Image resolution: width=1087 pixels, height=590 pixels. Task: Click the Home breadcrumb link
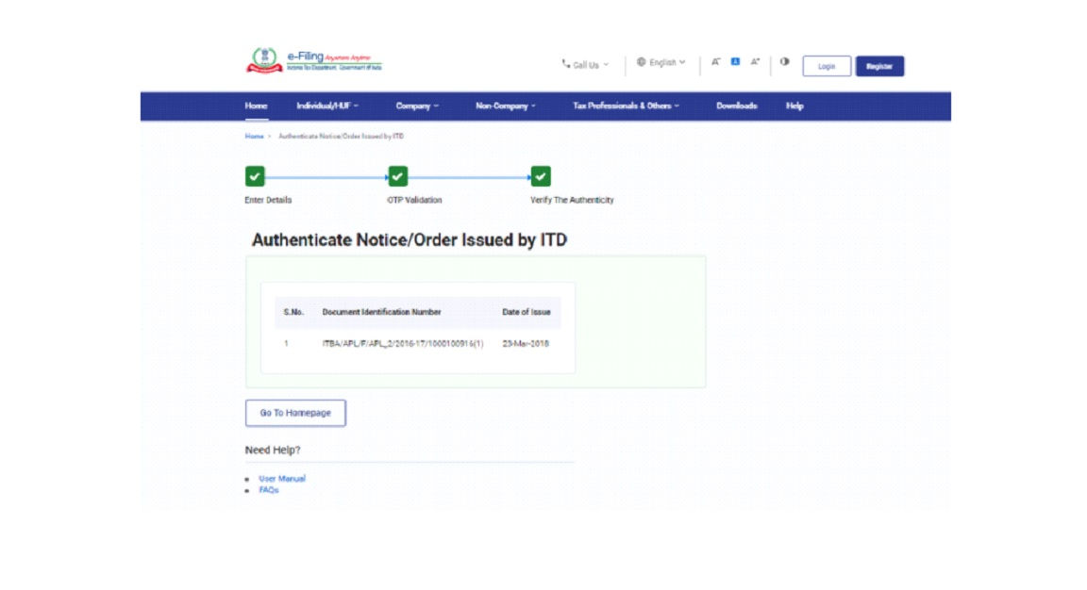coord(254,137)
